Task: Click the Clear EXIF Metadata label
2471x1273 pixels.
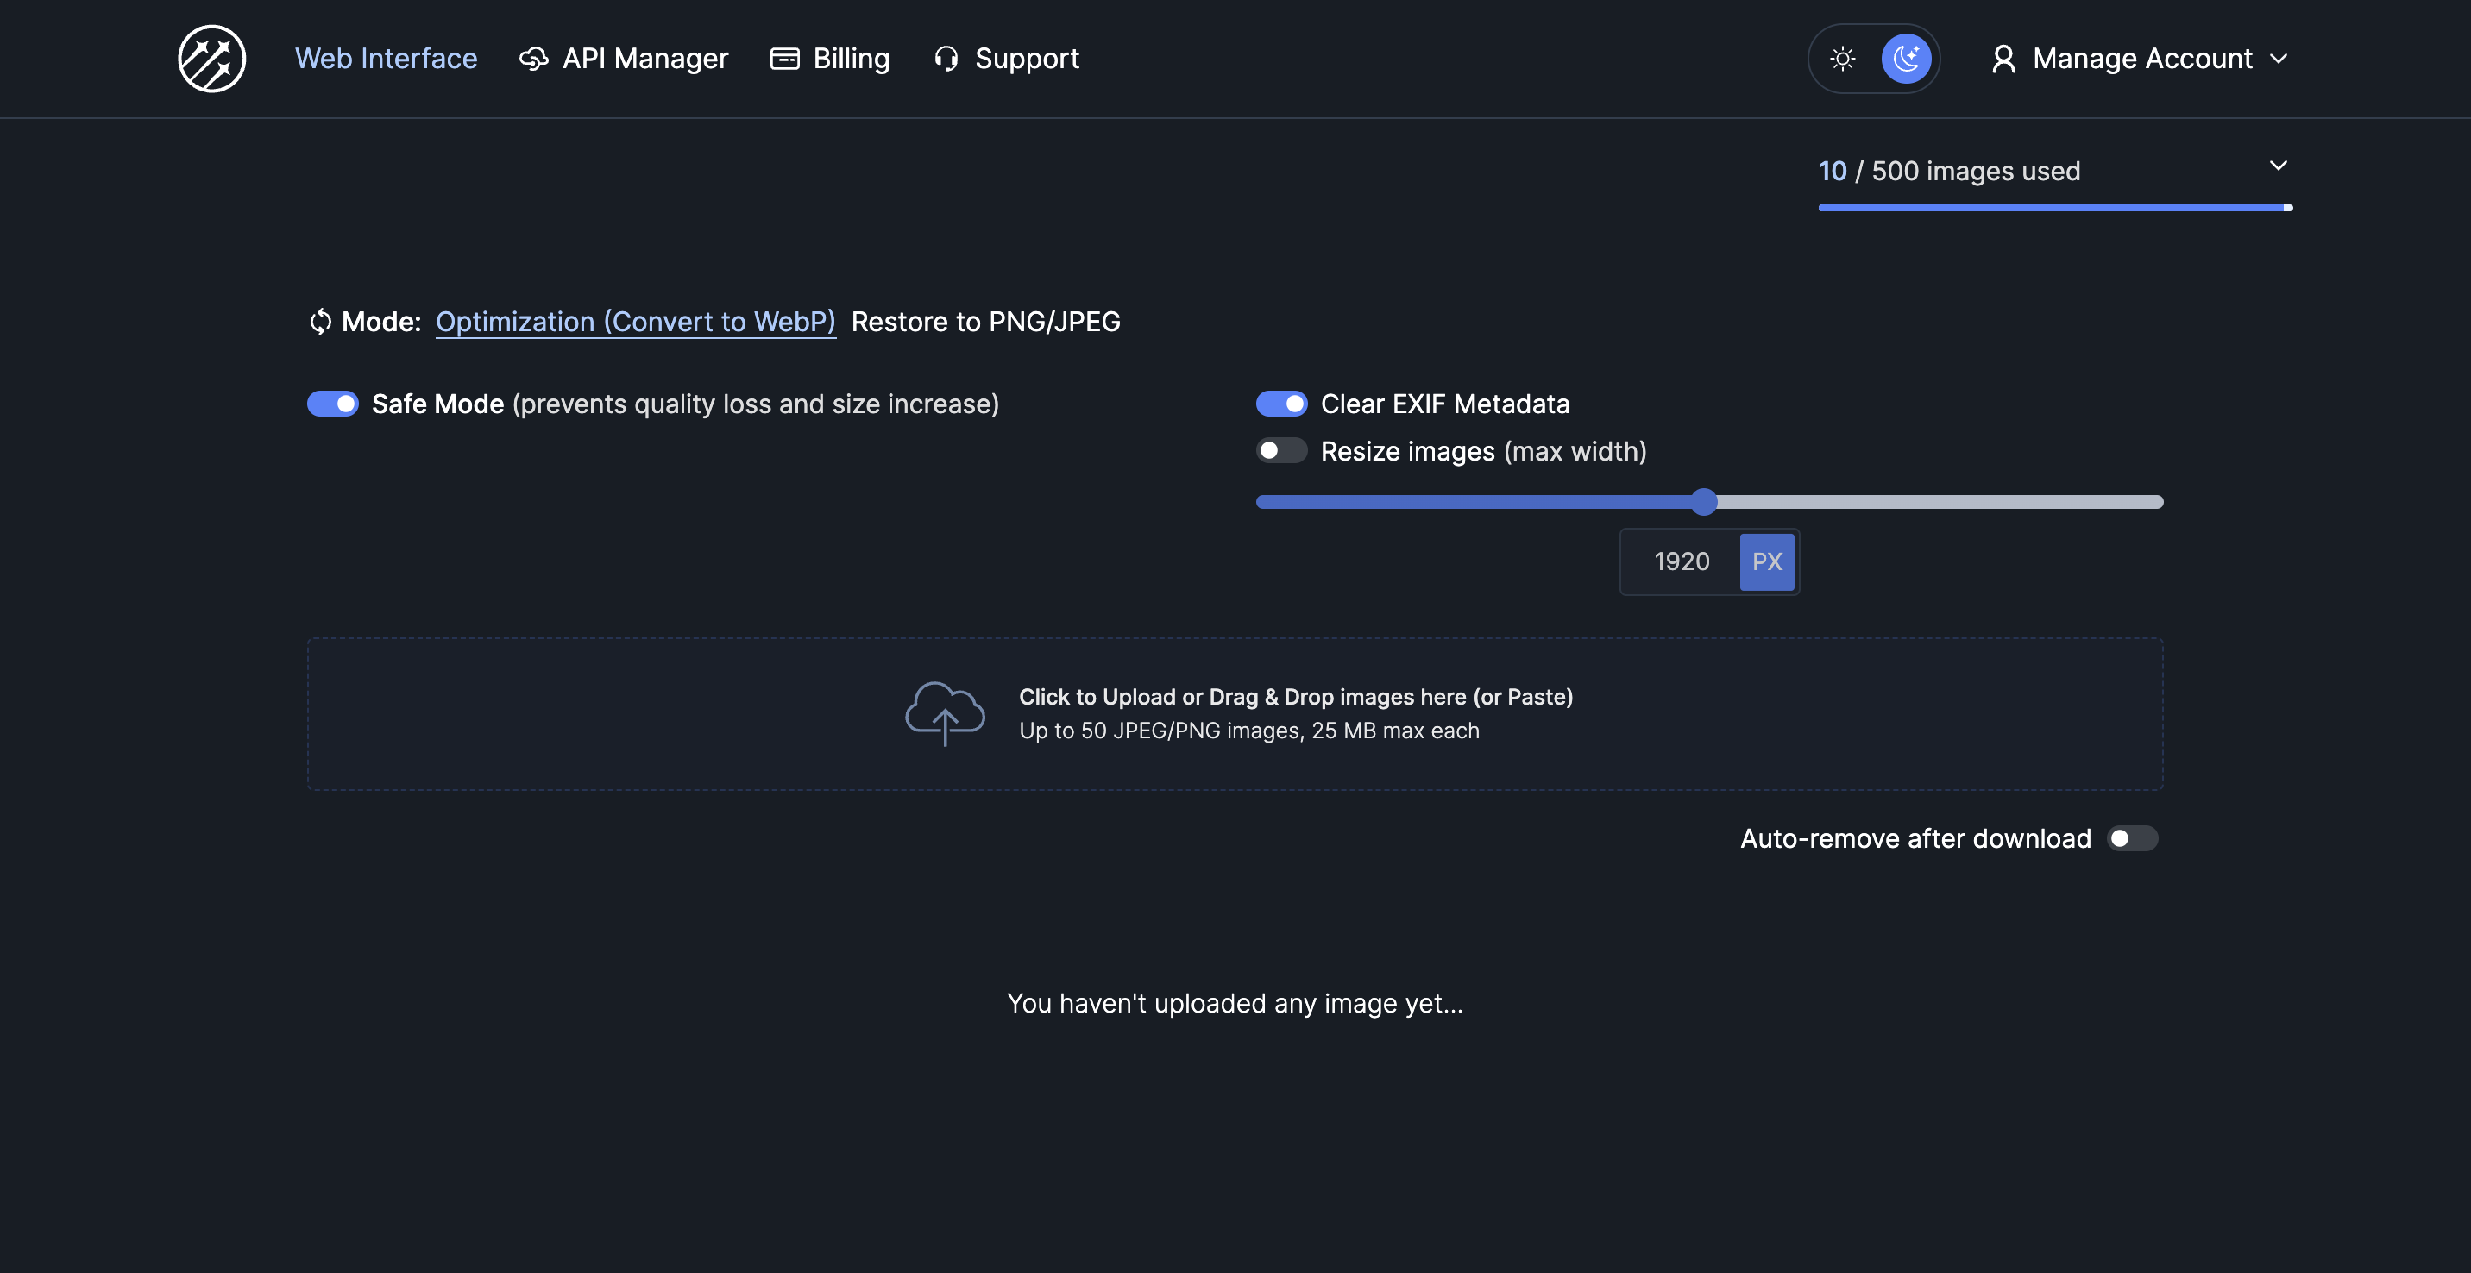Action: coord(1444,404)
